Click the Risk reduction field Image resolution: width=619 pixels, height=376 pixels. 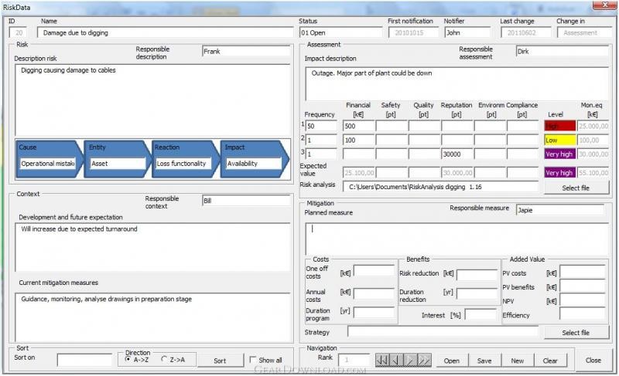coord(477,274)
